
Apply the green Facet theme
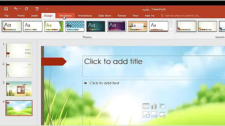coord(54,26)
